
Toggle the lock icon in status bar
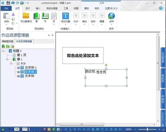point(3,129)
